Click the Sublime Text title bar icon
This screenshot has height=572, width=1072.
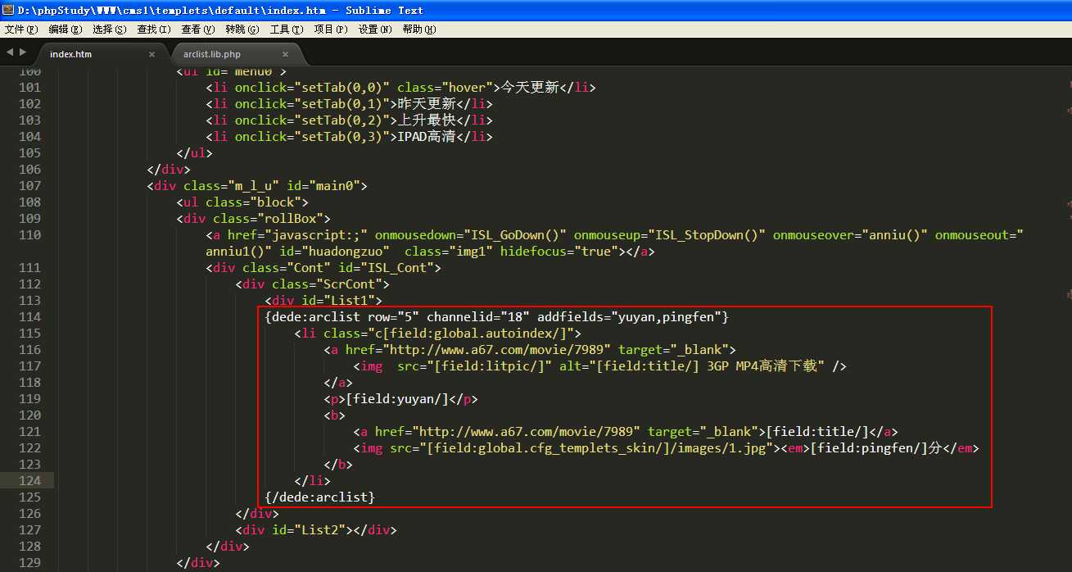coord(8,10)
